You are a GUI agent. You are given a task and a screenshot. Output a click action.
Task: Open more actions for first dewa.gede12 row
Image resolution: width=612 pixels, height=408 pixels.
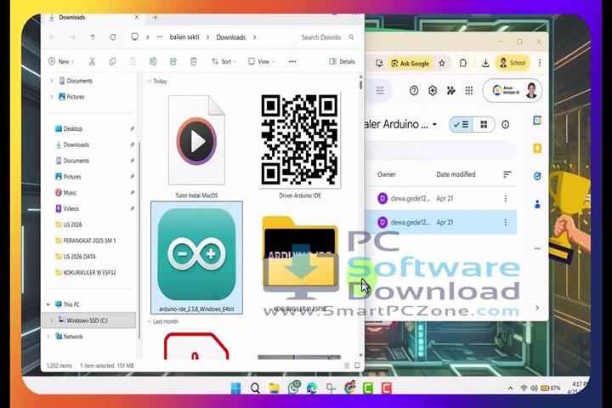pyautogui.click(x=506, y=198)
